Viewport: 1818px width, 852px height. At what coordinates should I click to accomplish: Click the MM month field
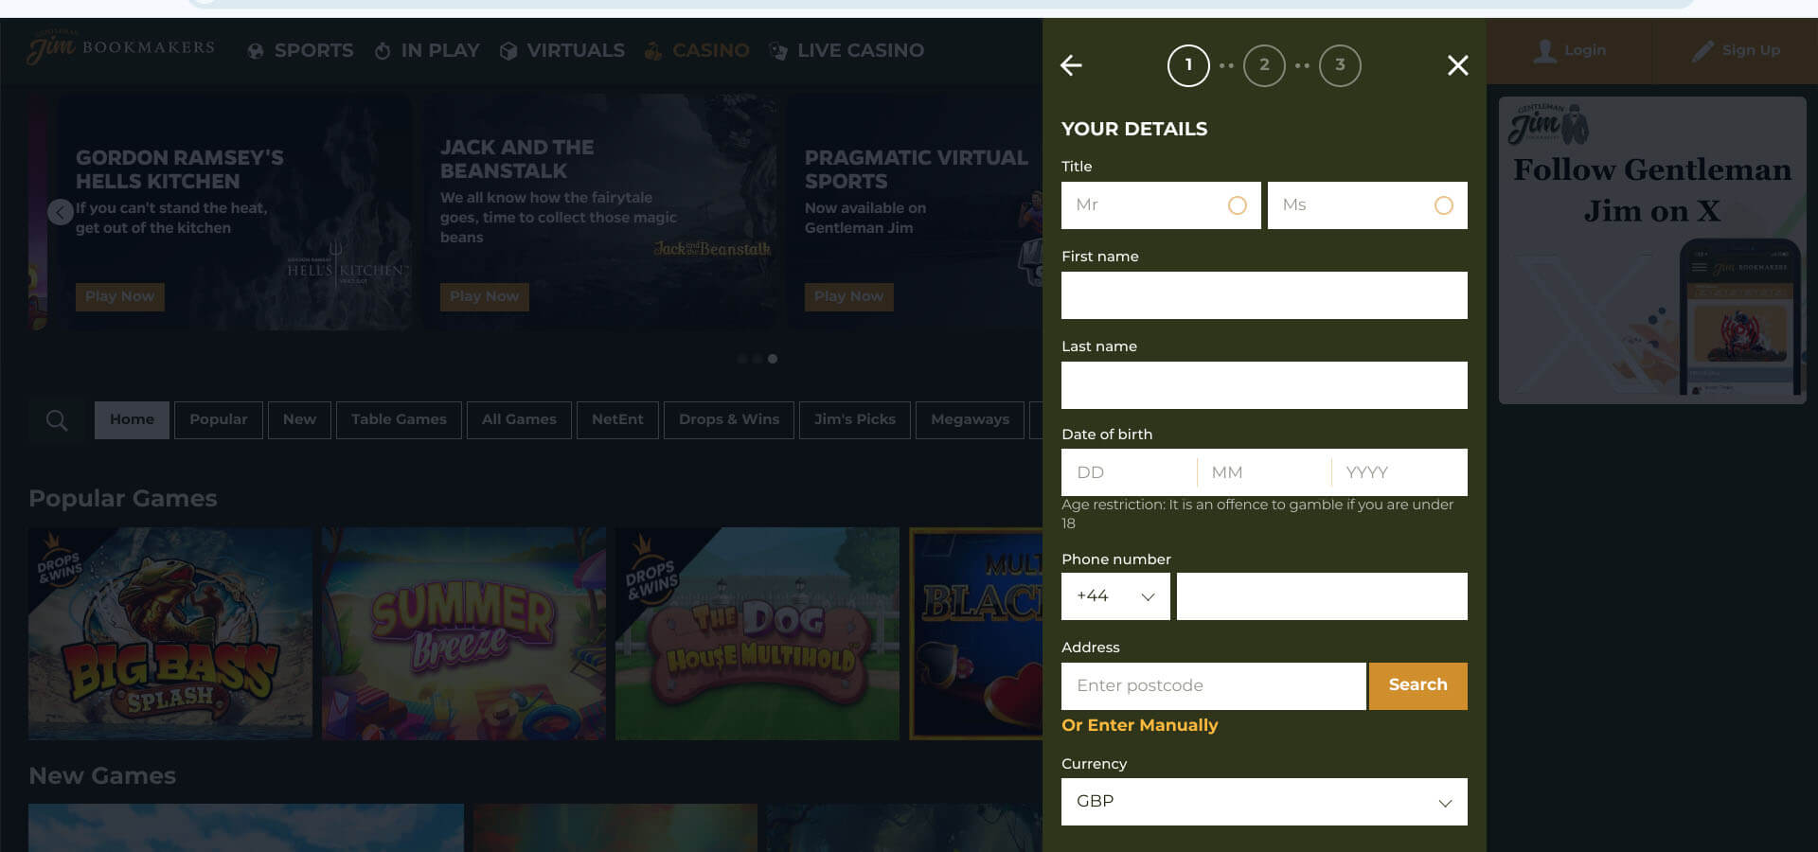pos(1264,472)
